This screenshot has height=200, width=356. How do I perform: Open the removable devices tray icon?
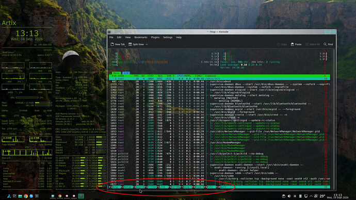pos(300,196)
